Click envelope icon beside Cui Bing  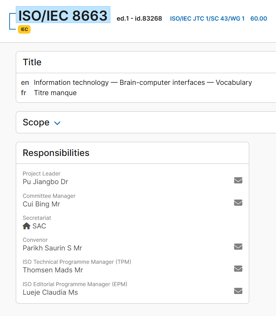[238, 203]
